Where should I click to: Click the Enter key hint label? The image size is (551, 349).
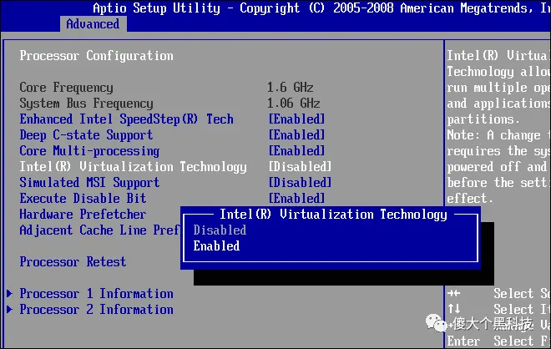click(463, 341)
